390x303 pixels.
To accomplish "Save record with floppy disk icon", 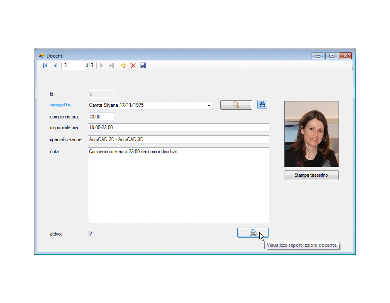I will tap(143, 65).
